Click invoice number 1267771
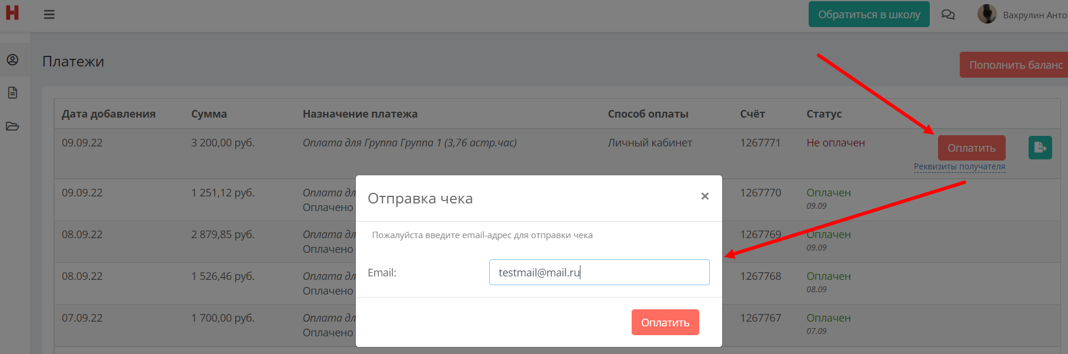This screenshot has width=1068, height=354. click(760, 142)
